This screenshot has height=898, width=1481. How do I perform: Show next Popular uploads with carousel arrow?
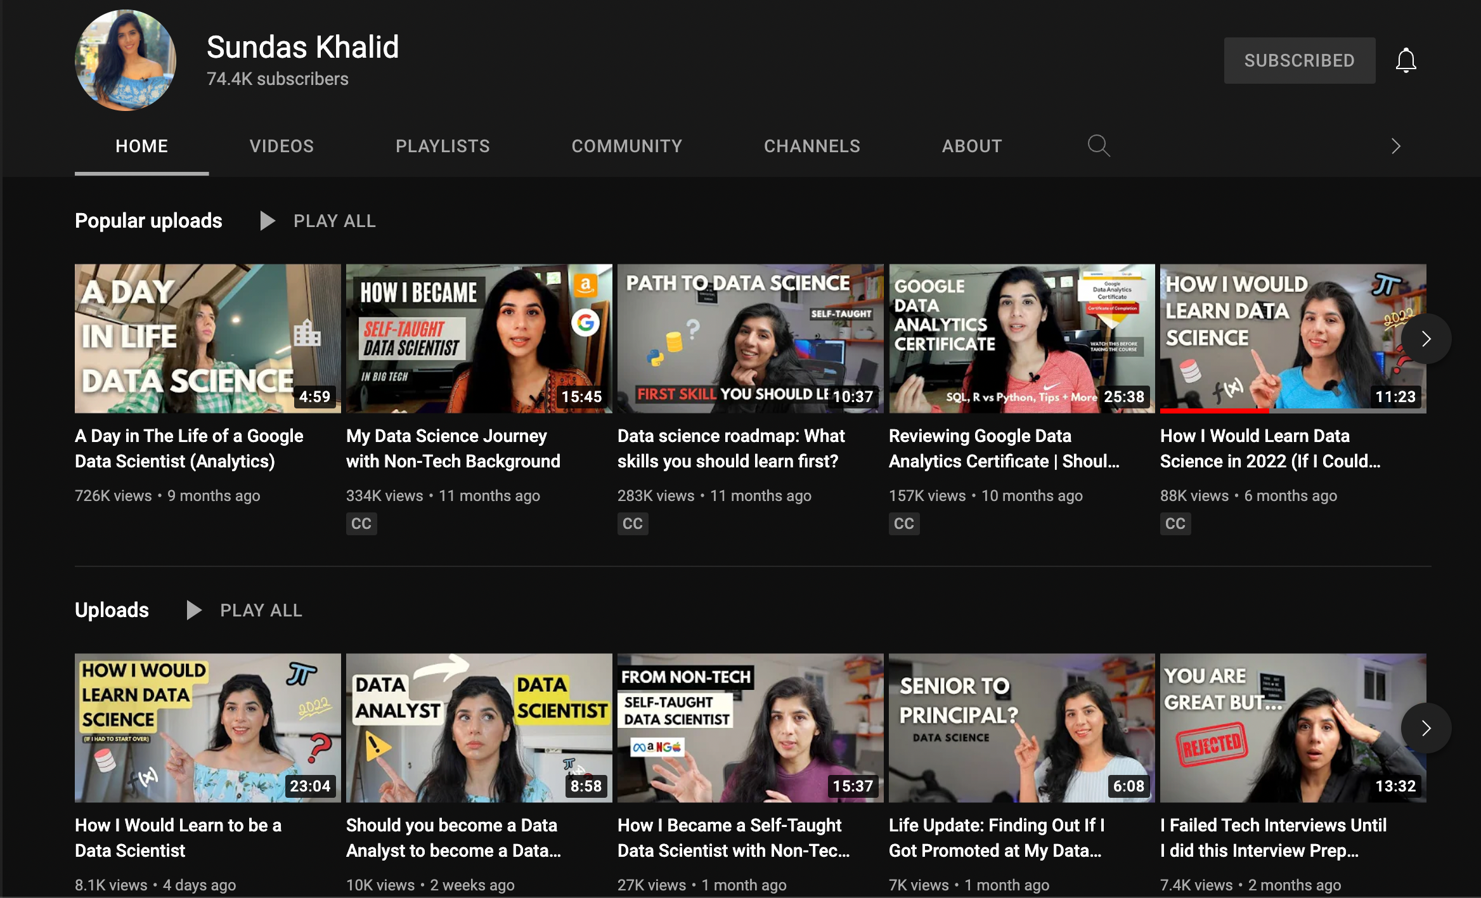click(x=1426, y=339)
